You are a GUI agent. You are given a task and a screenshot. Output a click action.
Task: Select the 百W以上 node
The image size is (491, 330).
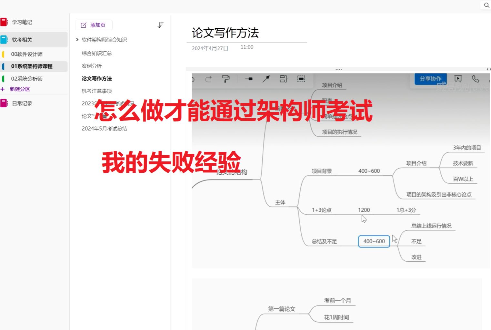click(463, 179)
